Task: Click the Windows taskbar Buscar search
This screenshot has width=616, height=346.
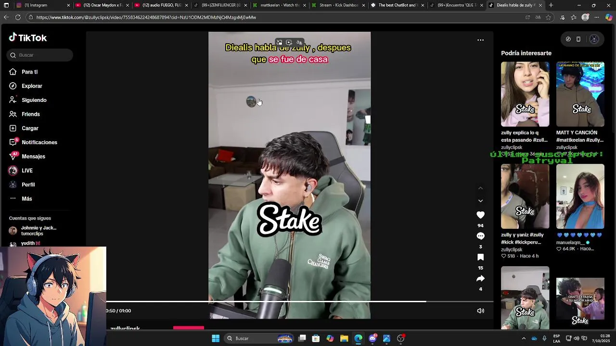Action: tap(260, 338)
